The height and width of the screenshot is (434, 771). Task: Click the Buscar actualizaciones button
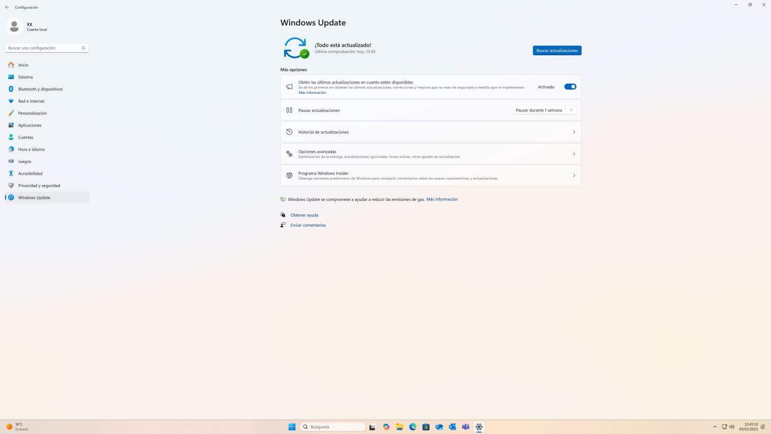557,50
